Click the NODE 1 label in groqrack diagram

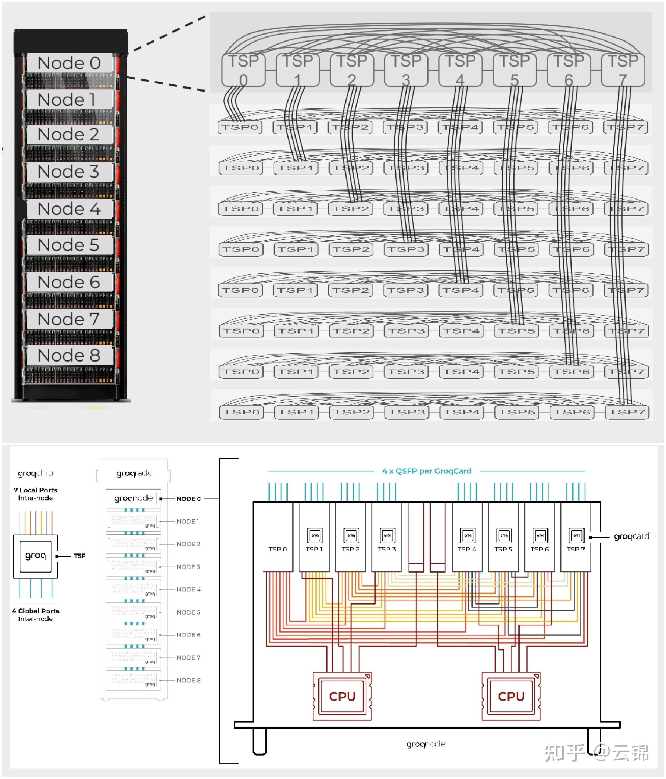click(188, 521)
